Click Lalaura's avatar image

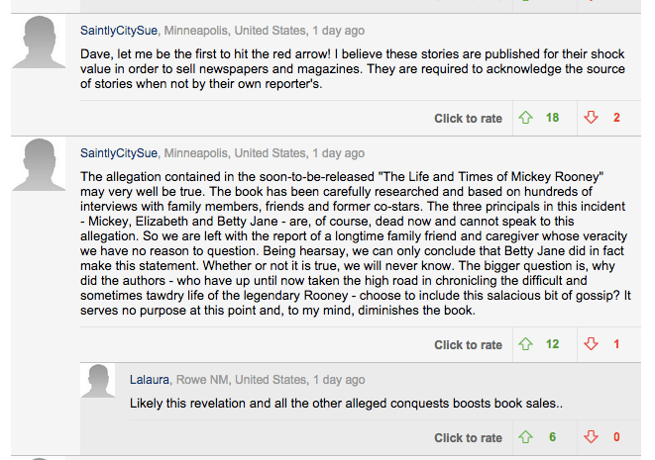coord(98,383)
